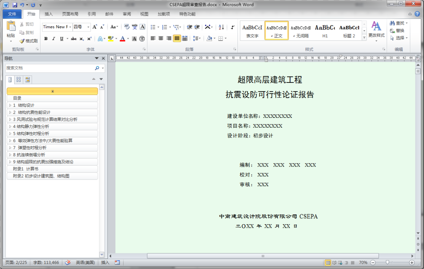The height and width of the screenshot is (269, 424).
Task: Open font name dropdown Times New Roman
Action: 70,27
